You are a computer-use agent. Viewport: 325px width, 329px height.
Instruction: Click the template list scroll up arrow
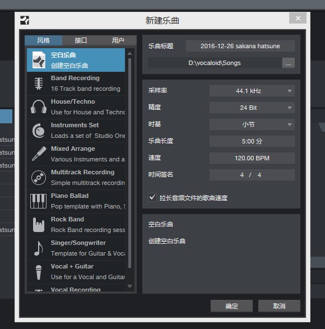pyautogui.click(x=129, y=53)
